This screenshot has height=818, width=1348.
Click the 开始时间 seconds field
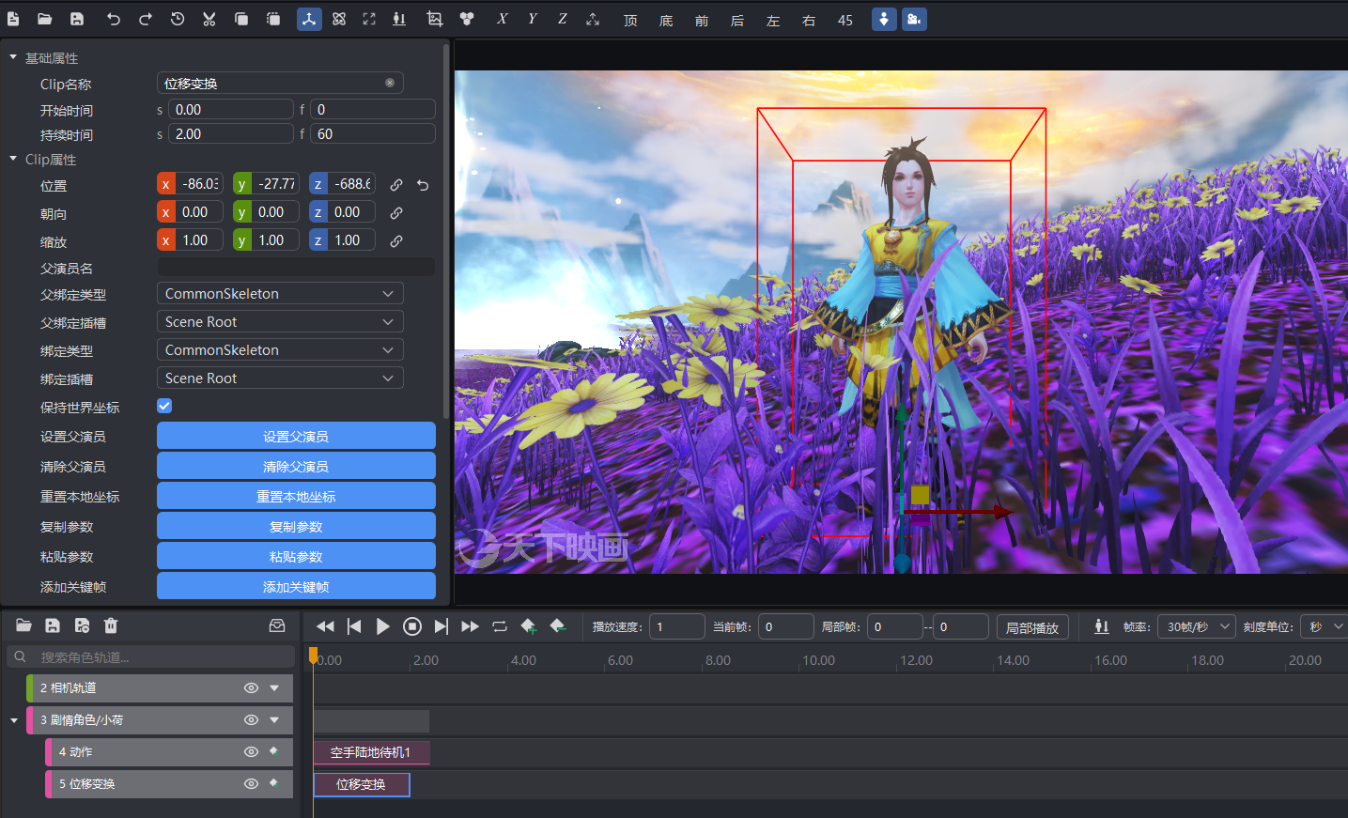231,109
